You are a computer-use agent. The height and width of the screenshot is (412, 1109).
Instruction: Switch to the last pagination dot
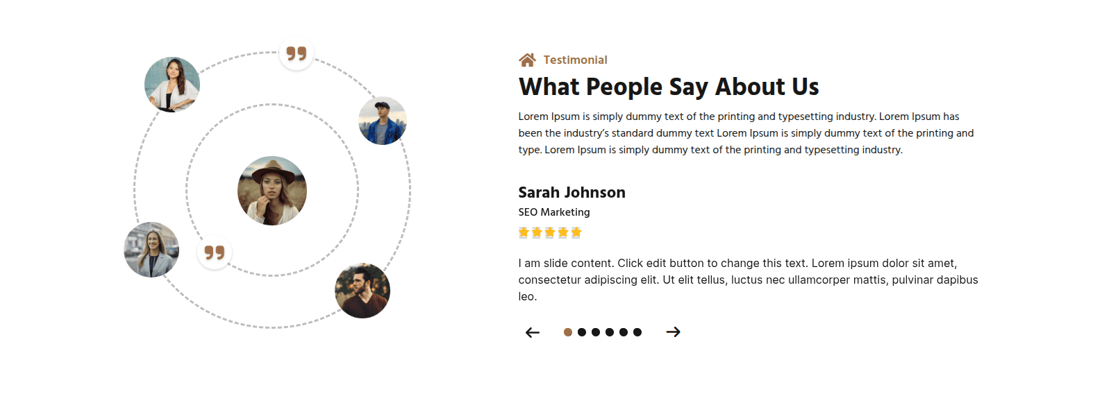click(637, 332)
